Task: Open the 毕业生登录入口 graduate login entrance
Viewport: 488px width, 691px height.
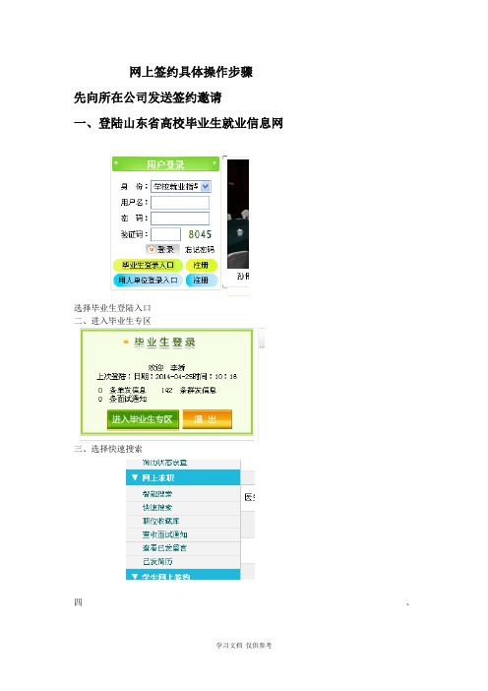Action: (x=148, y=266)
